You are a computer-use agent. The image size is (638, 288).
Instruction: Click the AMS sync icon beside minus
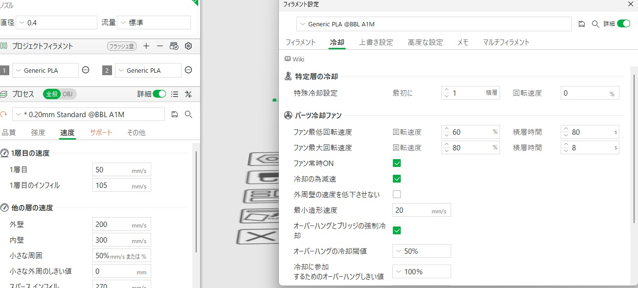click(x=174, y=46)
